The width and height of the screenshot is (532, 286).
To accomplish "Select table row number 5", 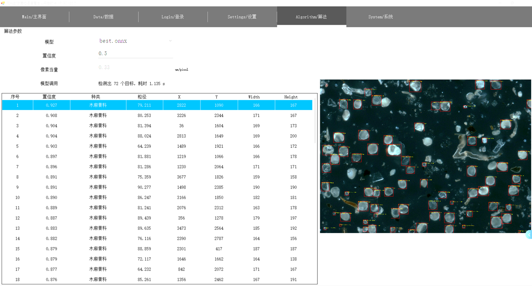I will pyautogui.click(x=157, y=146).
